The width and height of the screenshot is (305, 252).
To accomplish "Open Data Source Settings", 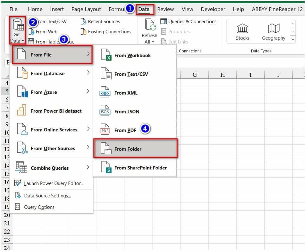I will (47, 196).
